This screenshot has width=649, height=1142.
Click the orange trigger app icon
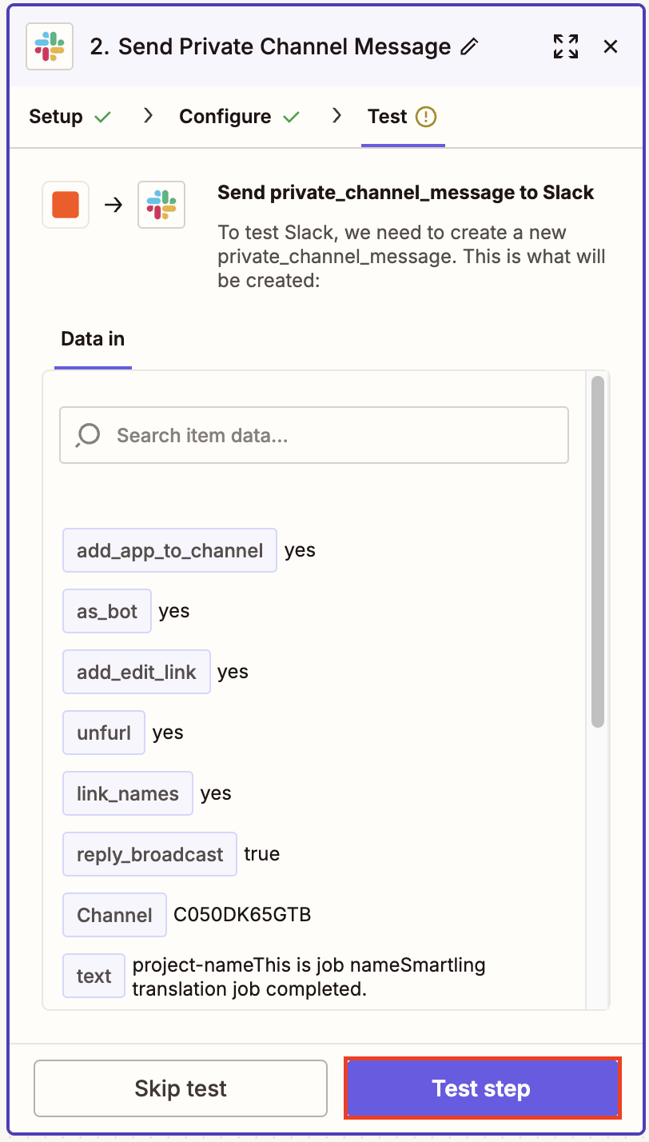(66, 205)
